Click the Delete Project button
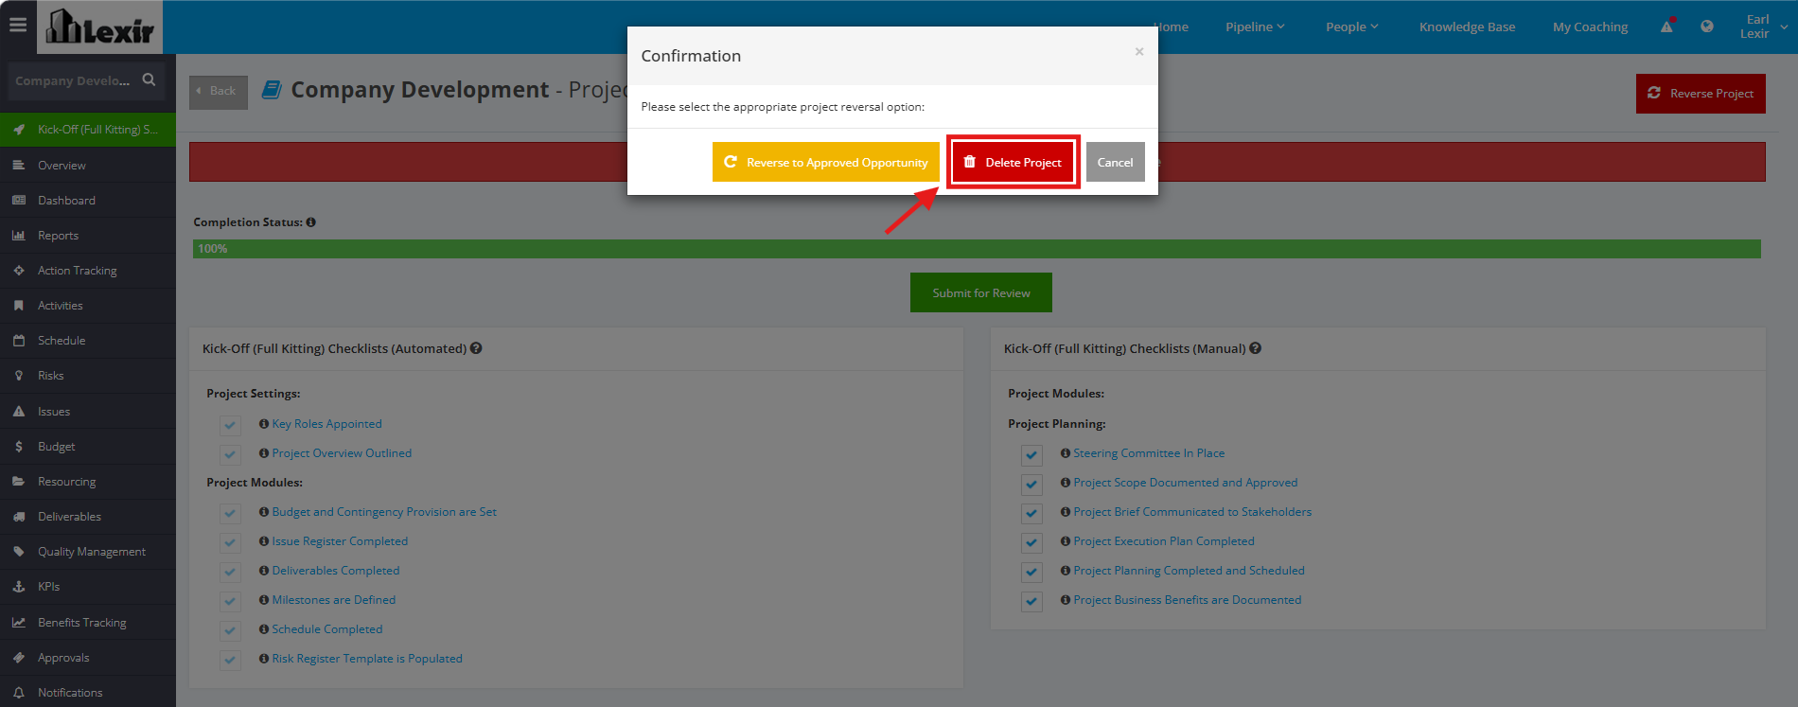The height and width of the screenshot is (707, 1798). pos(1014,162)
